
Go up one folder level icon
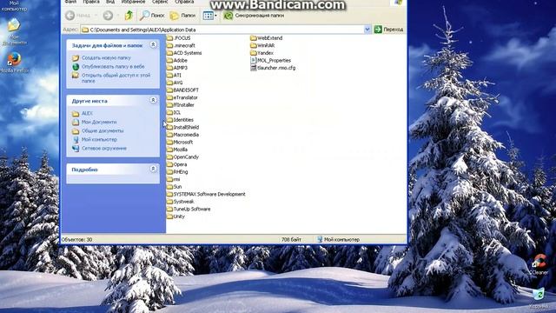[129, 16]
